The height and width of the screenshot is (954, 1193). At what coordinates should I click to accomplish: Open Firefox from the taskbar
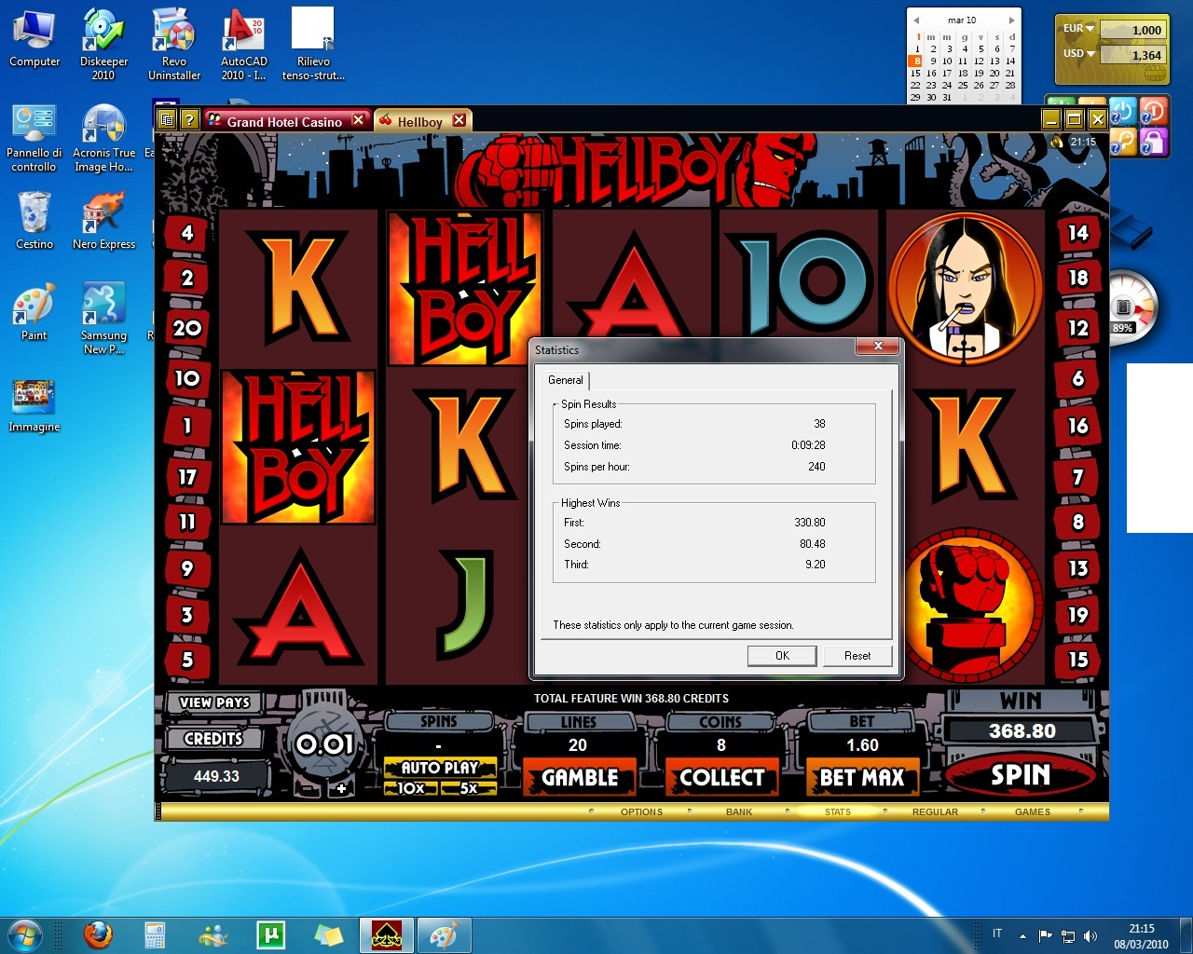(98, 934)
